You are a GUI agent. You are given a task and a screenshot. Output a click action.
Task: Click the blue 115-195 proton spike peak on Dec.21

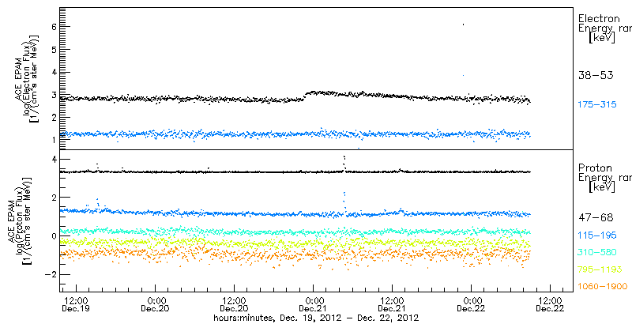[344, 193]
